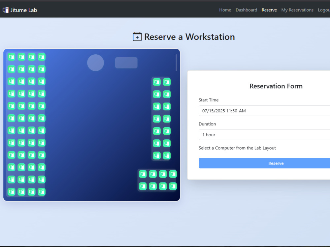This screenshot has width=330, height=247.
Task: Choose third computer in lower row of bottom-right block
Action: pos(163,186)
